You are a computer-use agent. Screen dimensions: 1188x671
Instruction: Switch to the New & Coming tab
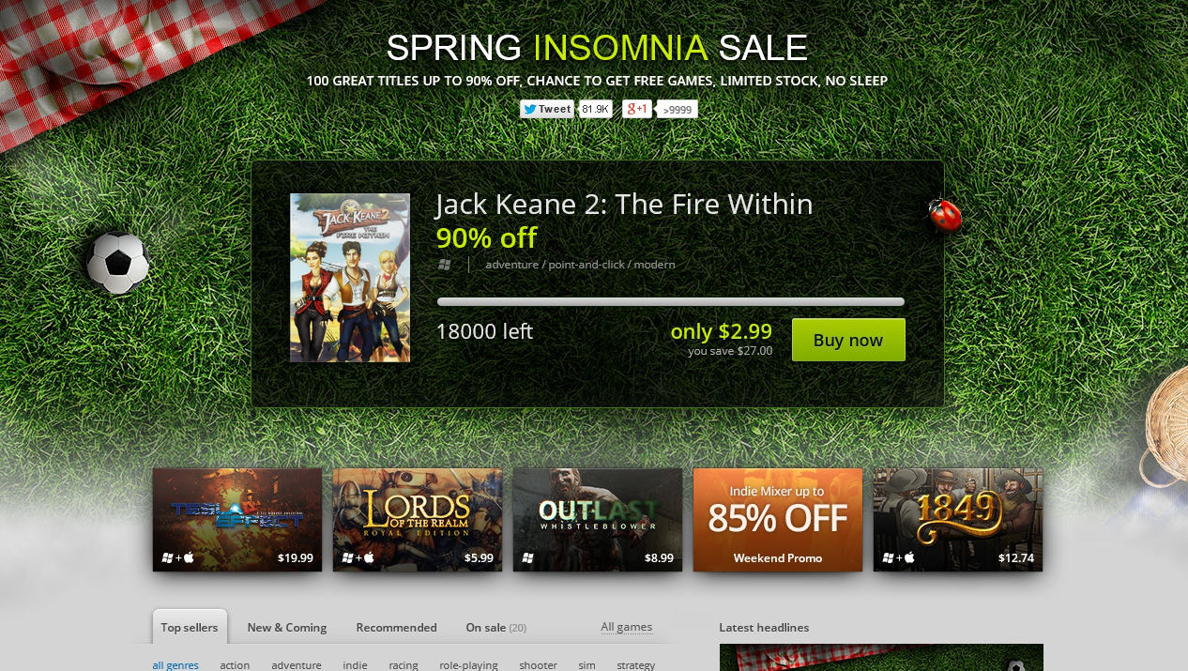coord(287,627)
